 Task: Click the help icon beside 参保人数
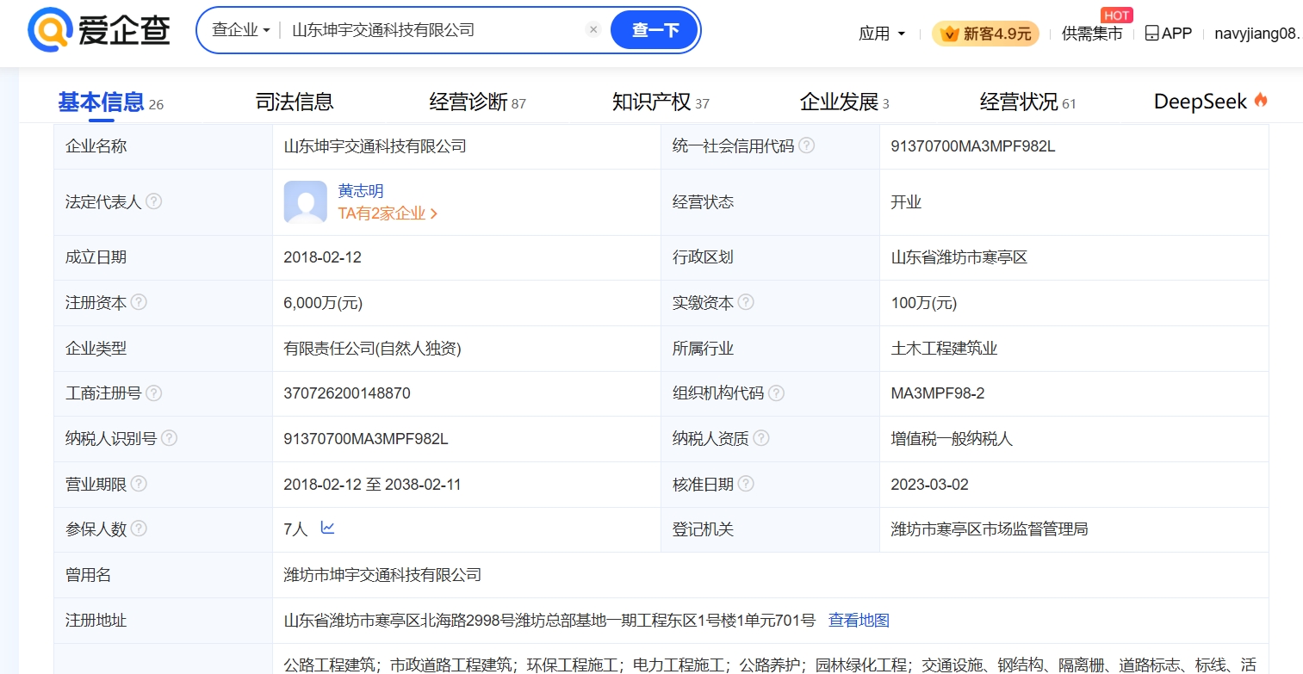point(139,529)
